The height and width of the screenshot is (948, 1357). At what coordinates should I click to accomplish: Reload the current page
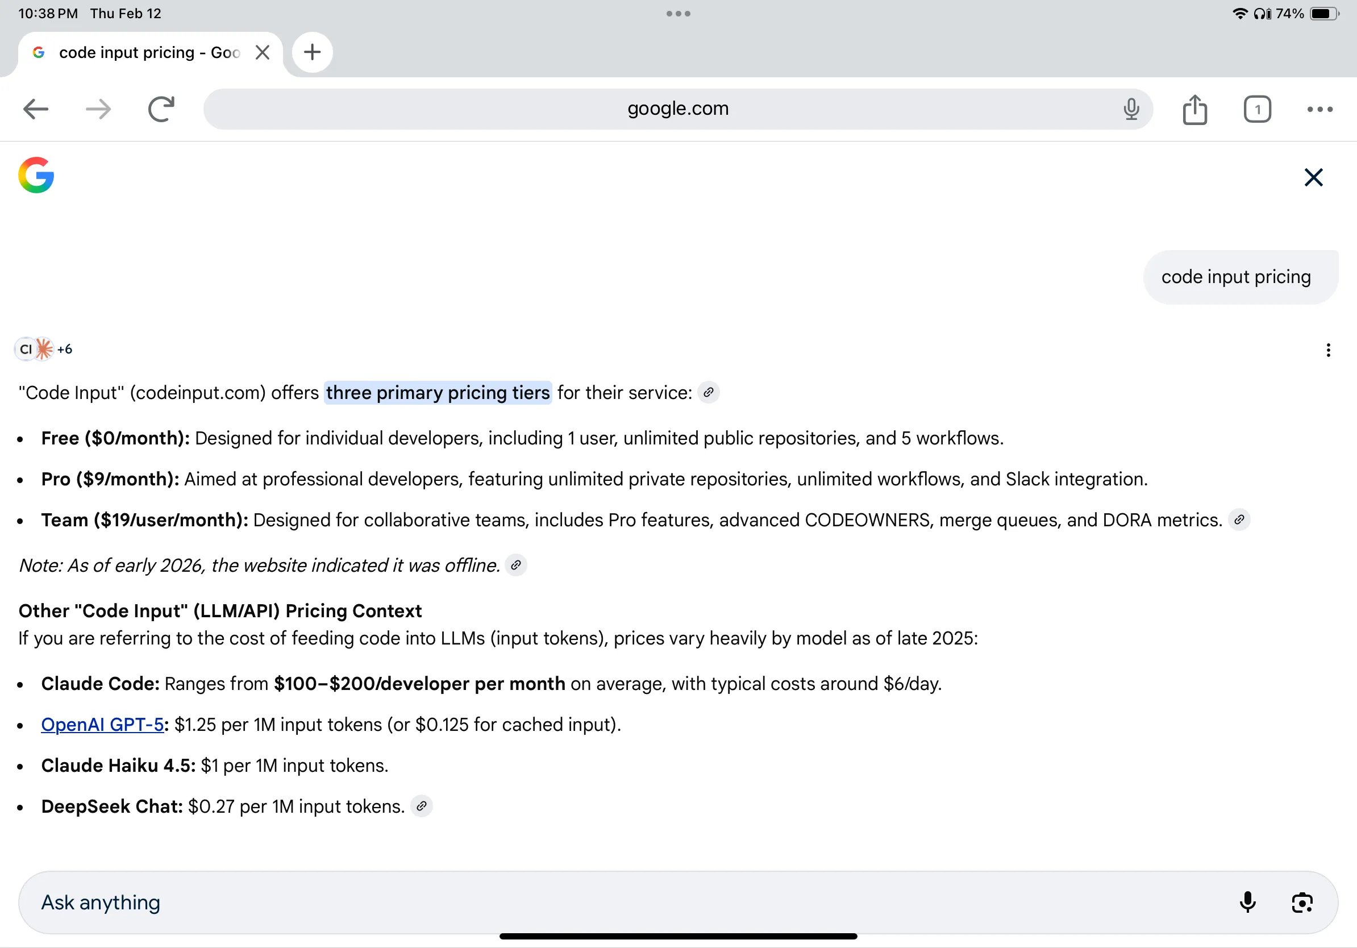point(161,109)
